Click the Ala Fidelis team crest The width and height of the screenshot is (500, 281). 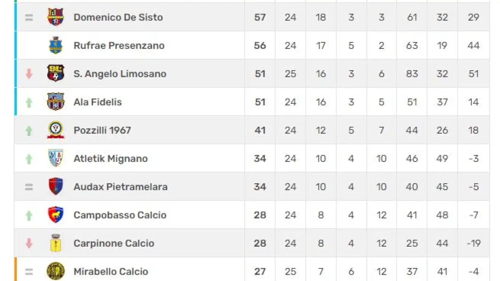click(55, 102)
